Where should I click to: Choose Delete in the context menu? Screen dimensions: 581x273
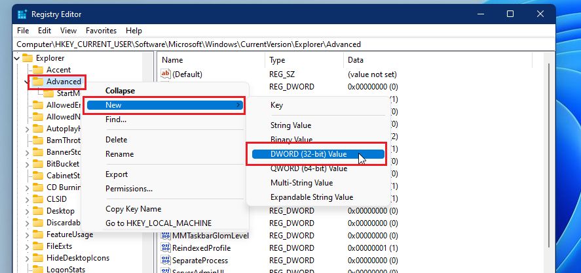165,140
